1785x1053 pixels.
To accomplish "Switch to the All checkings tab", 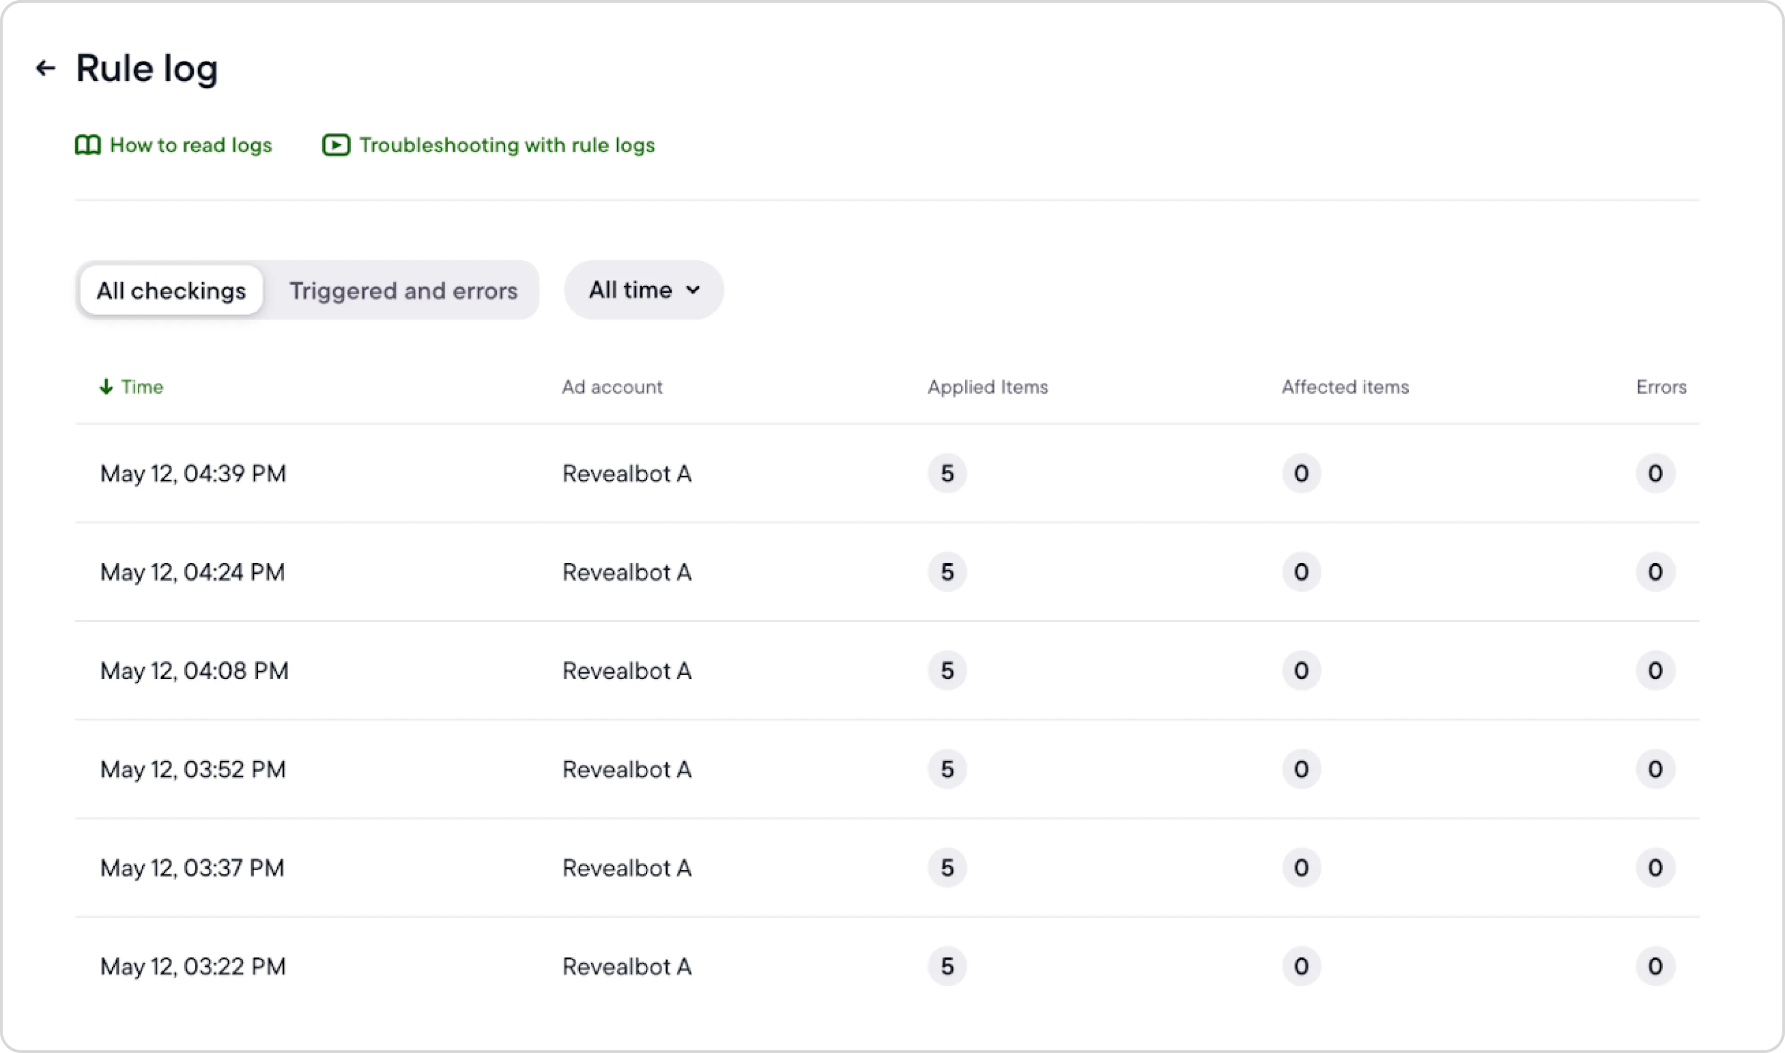I will point(171,290).
